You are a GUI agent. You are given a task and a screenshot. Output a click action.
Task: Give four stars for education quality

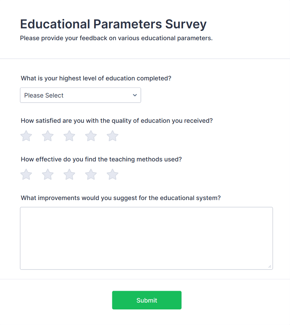tap(91, 136)
